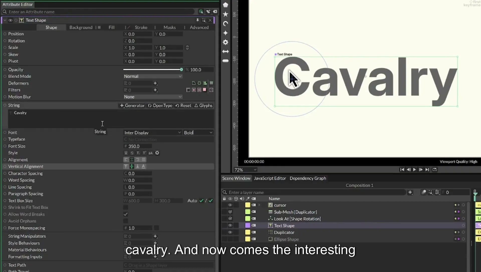The width and height of the screenshot is (481, 272).
Task: Click the OpenType button
Action: (160, 105)
